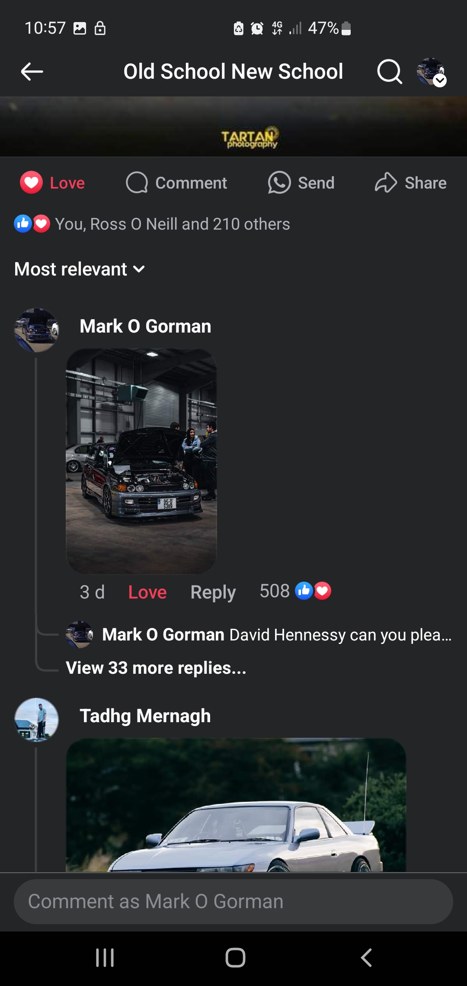Open Tadhg Mernagh's profile name

click(x=145, y=716)
